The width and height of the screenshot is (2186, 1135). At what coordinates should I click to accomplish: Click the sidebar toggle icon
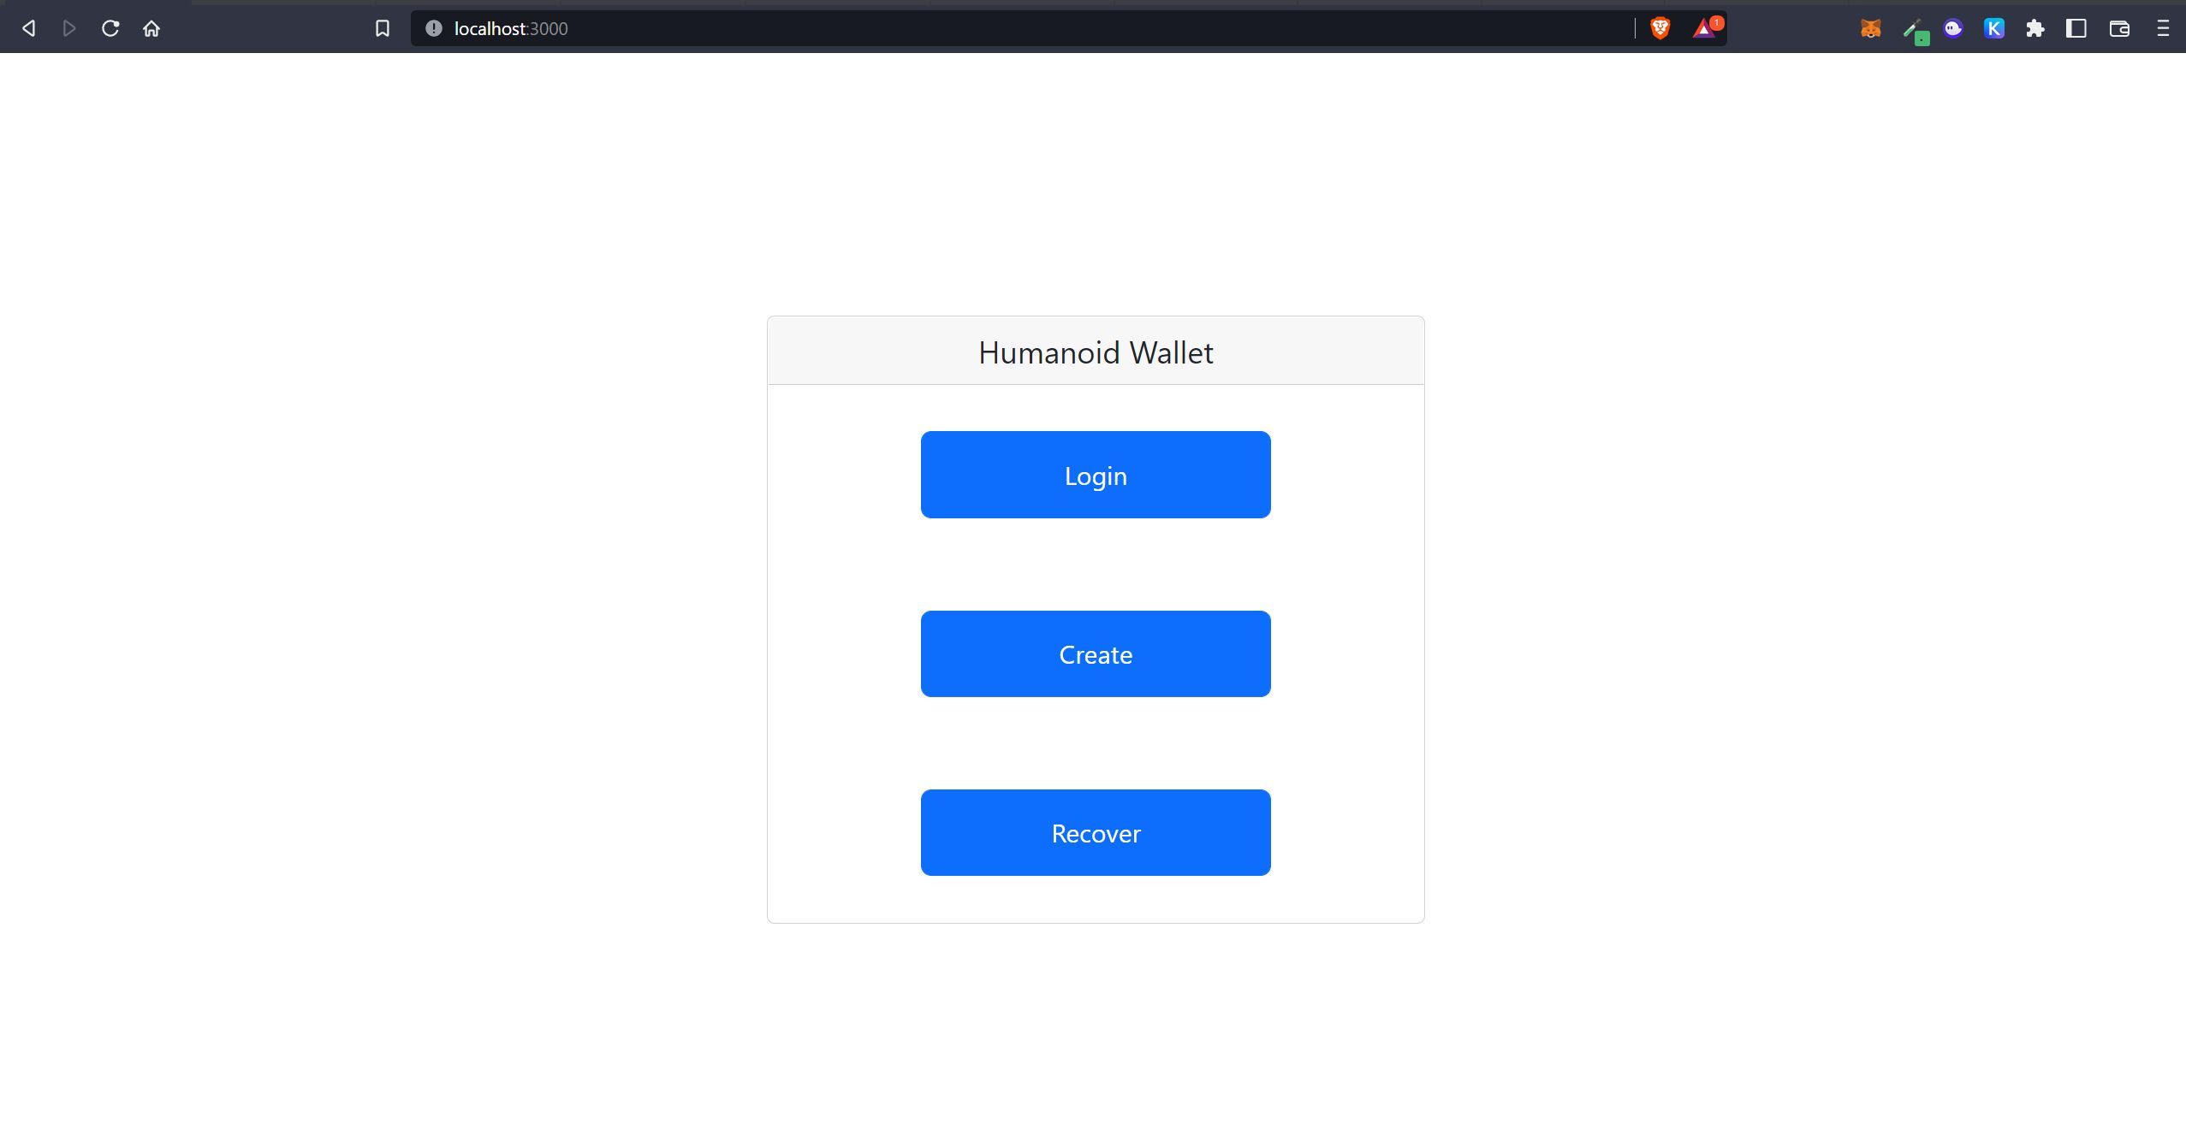click(2077, 27)
